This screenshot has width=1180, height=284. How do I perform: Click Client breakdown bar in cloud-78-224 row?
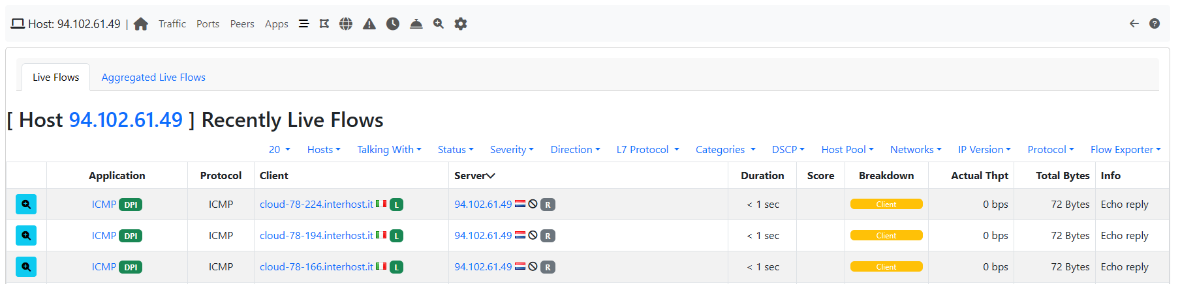[886, 204]
